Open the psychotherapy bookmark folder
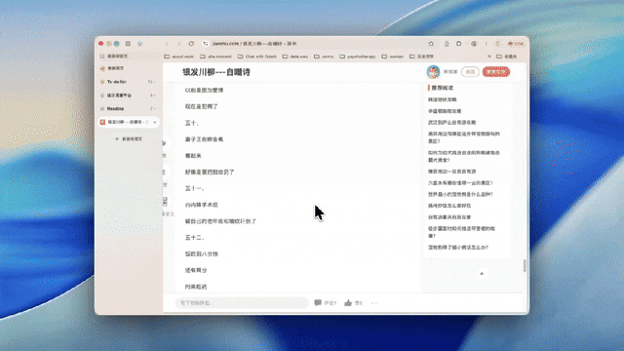Image resolution: width=624 pixels, height=351 pixels. (358, 57)
